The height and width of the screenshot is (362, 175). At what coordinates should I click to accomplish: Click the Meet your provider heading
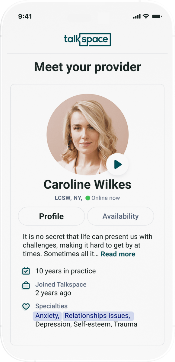pyautogui.click(x=87, y=67)
